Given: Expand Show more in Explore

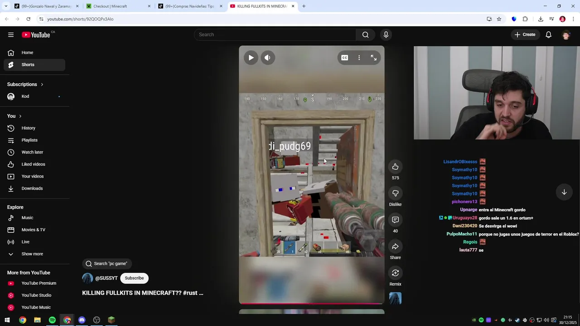Looking at the screenshot, I should (34, 254).
